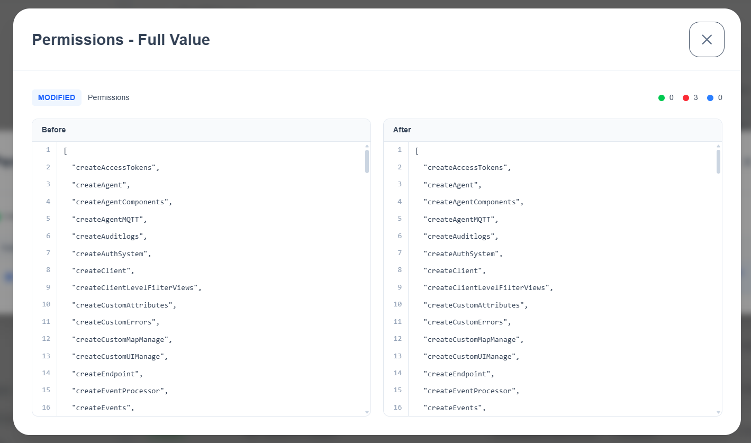The width and height of the screenshot is (751, 443).
Task: Click the green added-count indicator dot
Action: [x=662, y=98]
